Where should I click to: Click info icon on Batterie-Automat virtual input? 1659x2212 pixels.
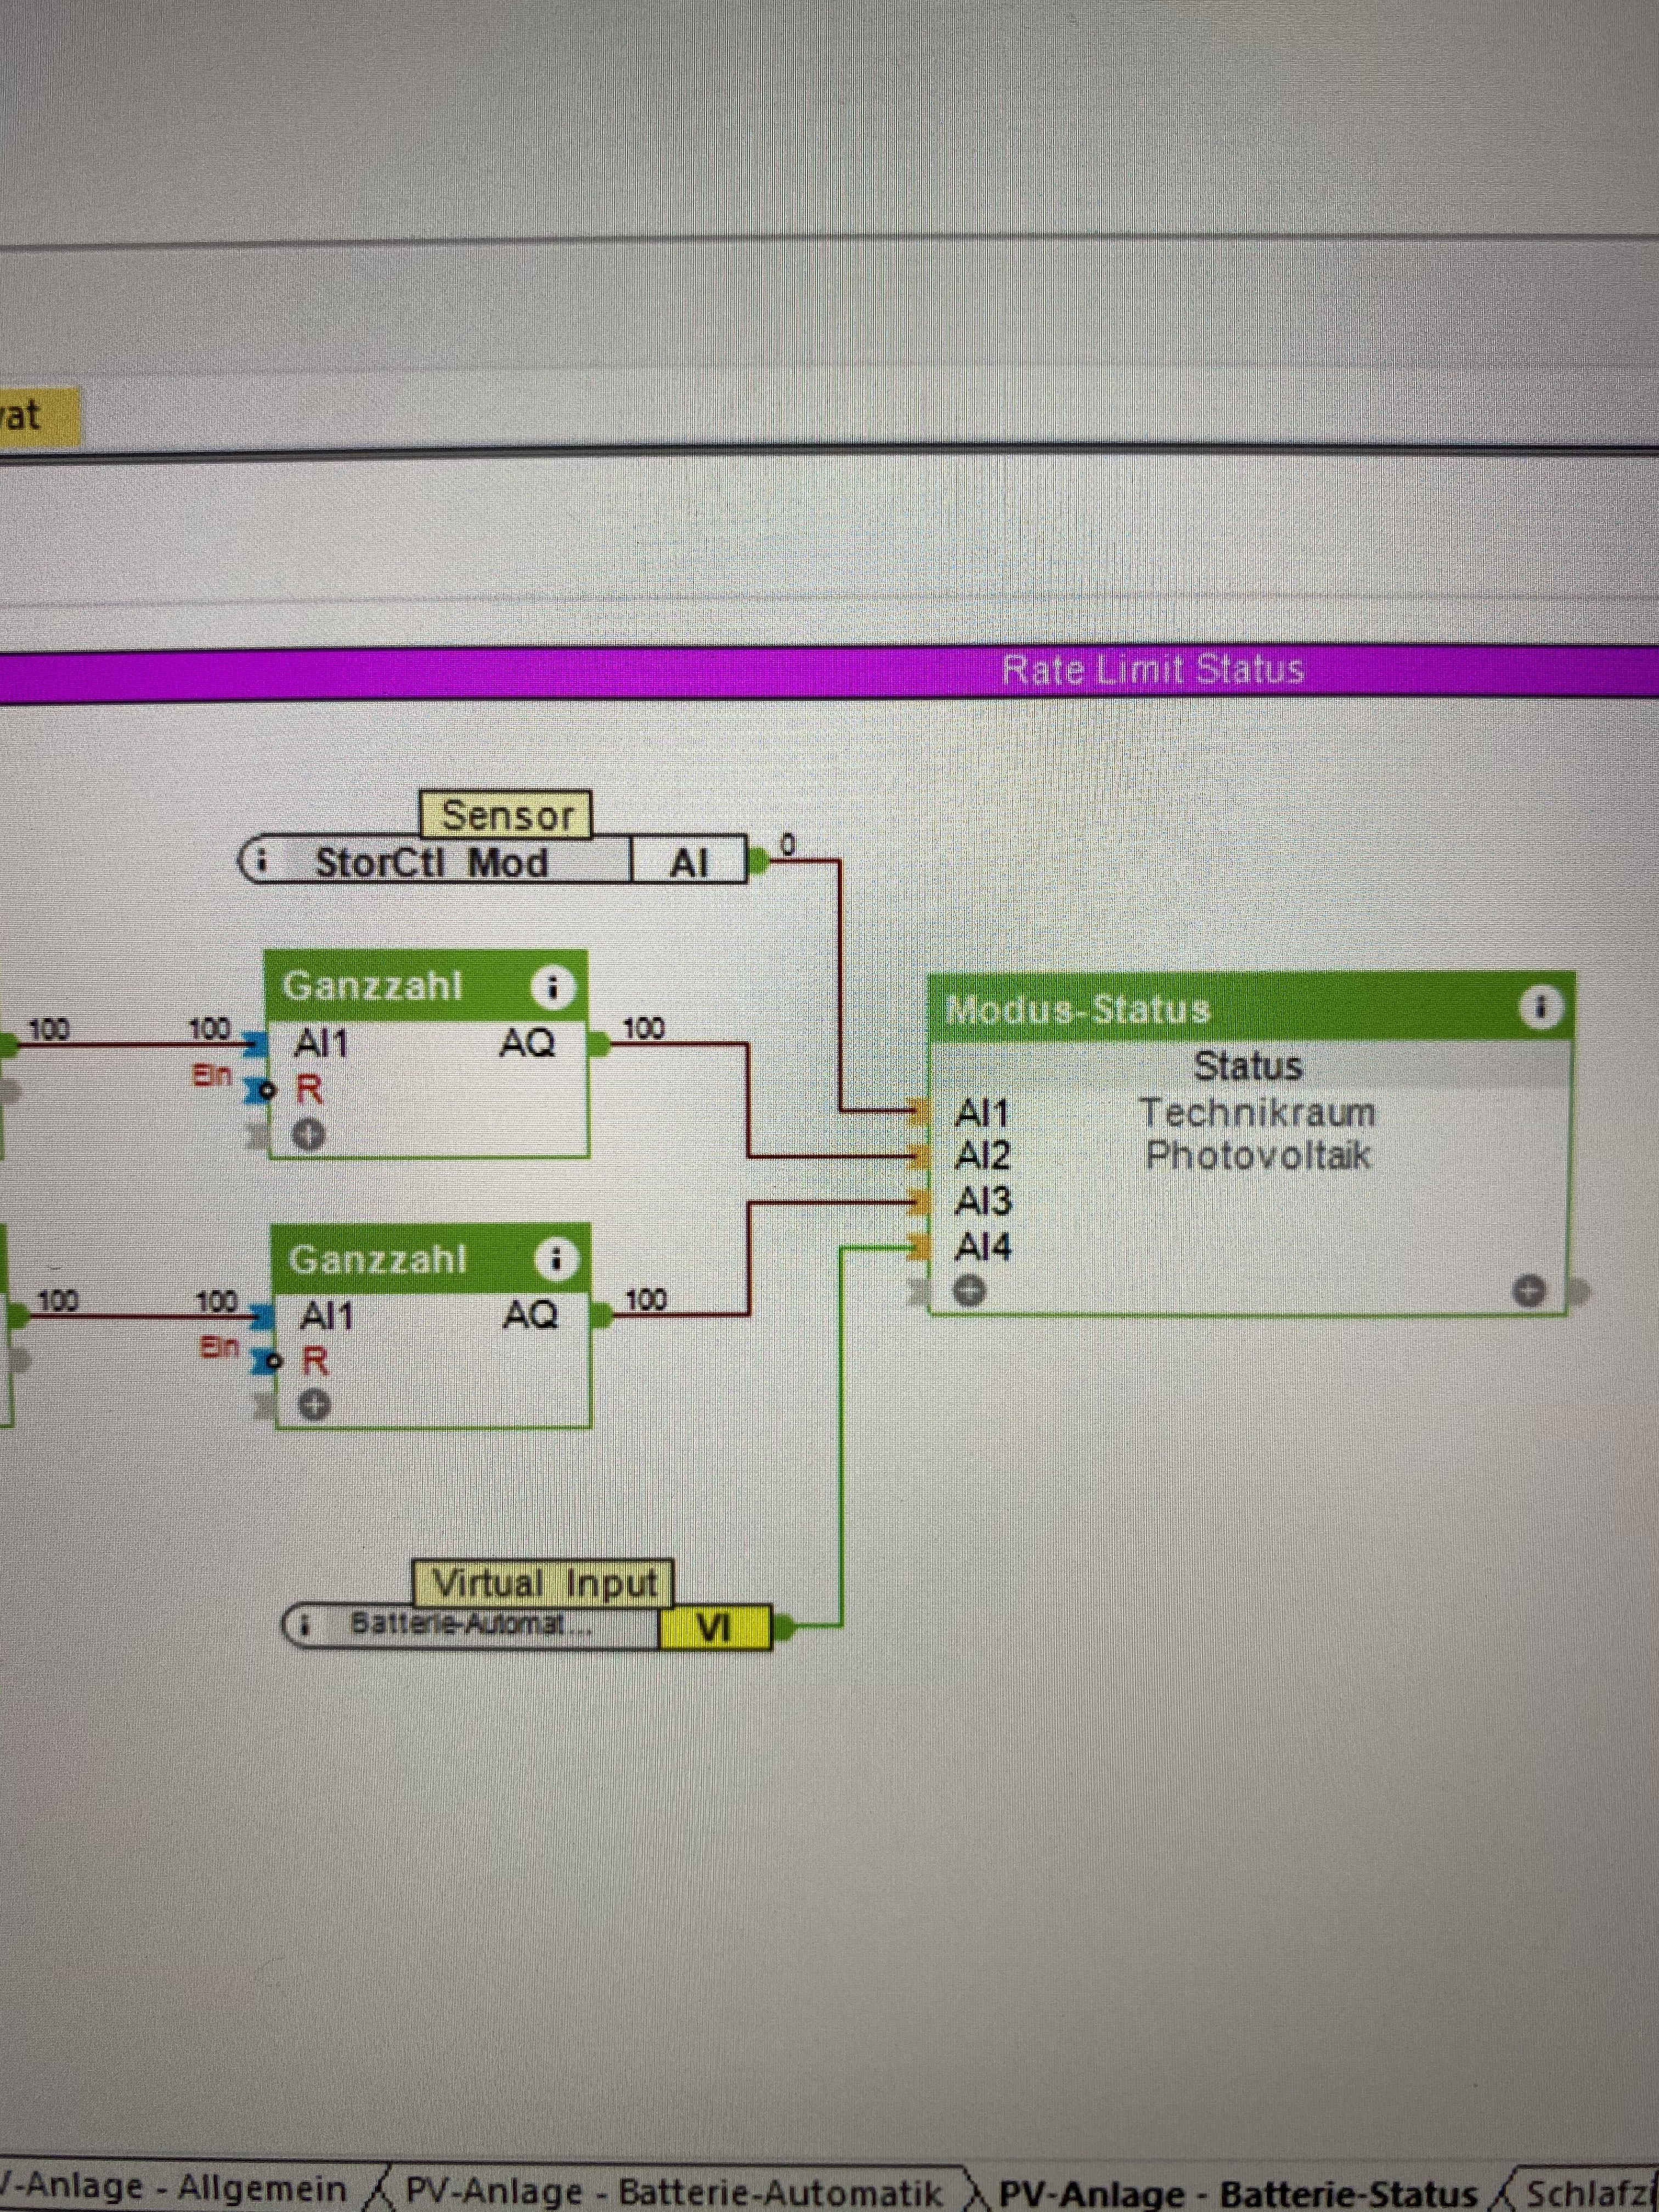(304, 1626)
